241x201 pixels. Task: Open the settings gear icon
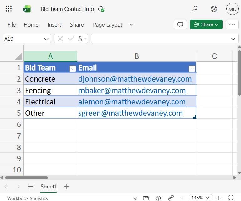point(214,9)
